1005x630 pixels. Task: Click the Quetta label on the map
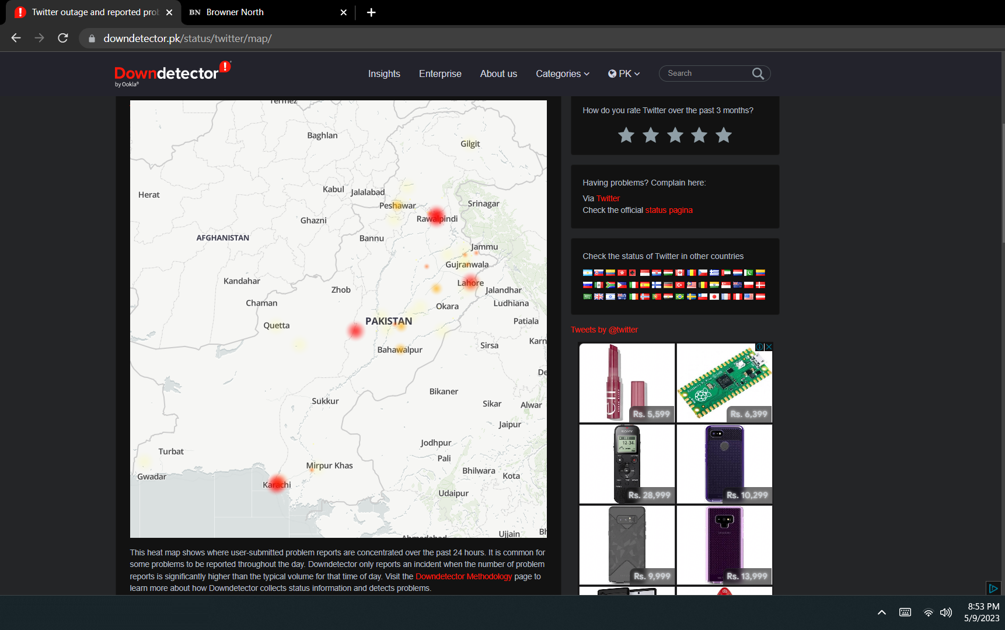tap(276, 325)
